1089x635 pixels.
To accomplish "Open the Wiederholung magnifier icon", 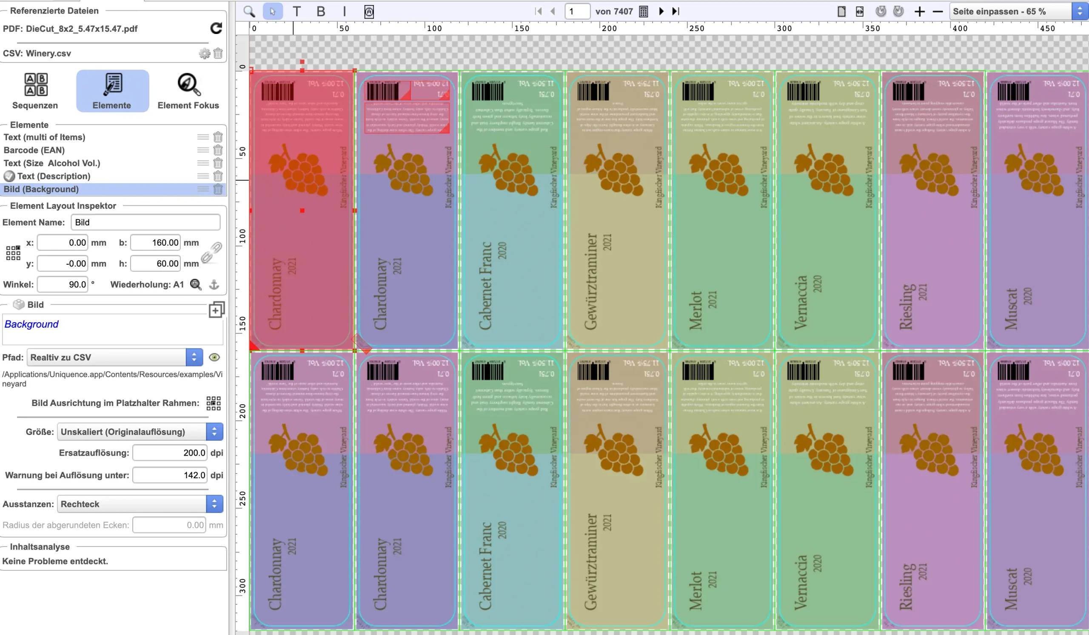I will point(196,284).
